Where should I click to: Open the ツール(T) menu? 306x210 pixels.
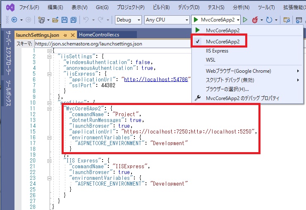(x=266, y=7)
